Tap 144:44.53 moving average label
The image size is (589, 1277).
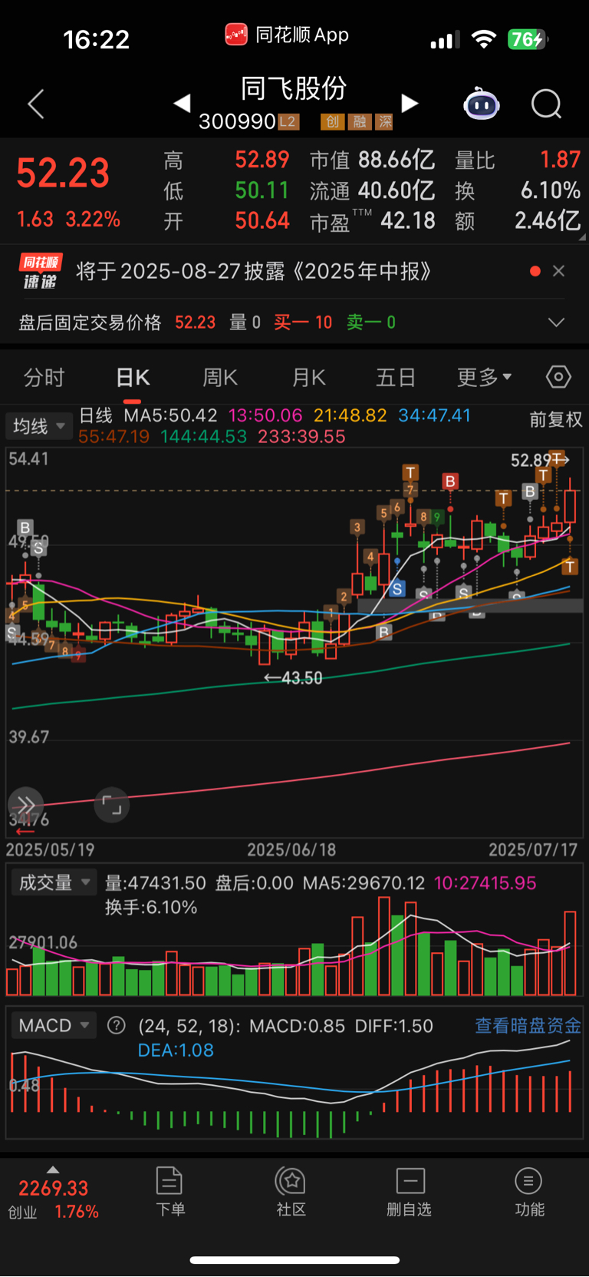click(x=204, y=436)
